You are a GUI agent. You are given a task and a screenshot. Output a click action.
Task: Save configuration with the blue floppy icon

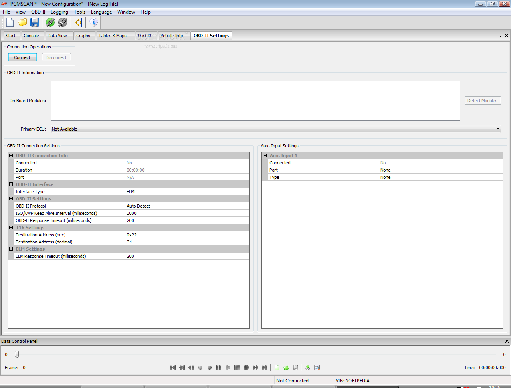(35, 22)
